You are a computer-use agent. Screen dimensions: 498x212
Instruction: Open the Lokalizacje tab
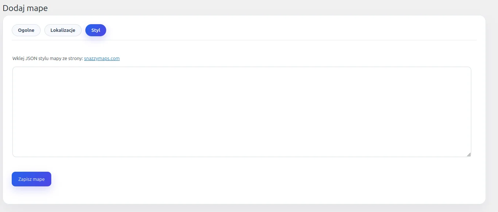click(63, 30)
